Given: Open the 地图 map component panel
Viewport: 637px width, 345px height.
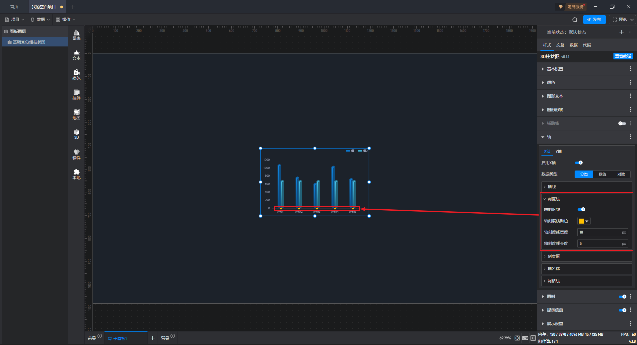Looking at the screenshot, I should coord(76,114).
